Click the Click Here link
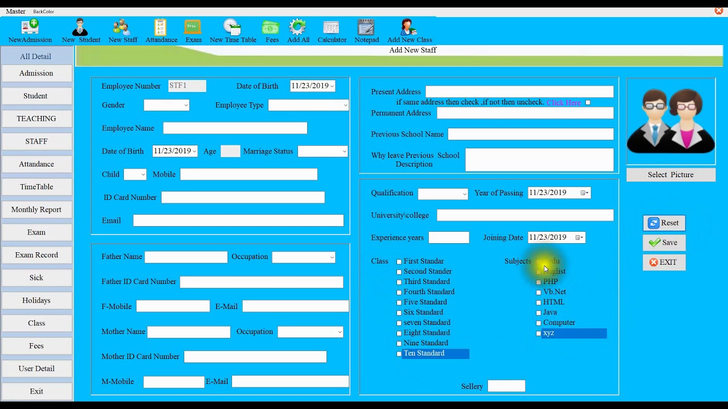 (x=564, y=103)
